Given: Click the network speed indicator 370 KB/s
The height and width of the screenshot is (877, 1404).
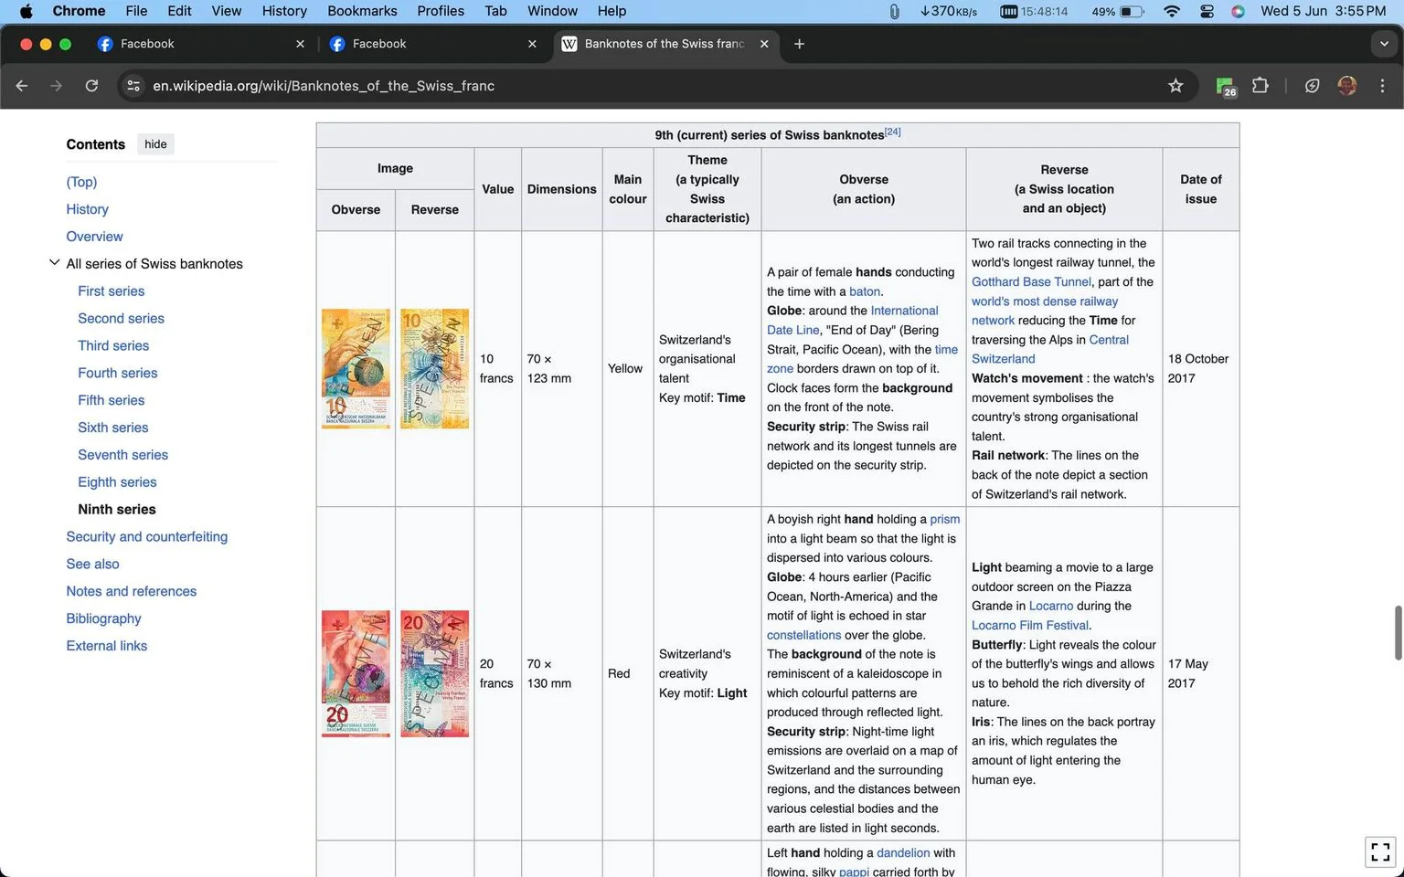Looking at the screenshot, I should [949, 11].
